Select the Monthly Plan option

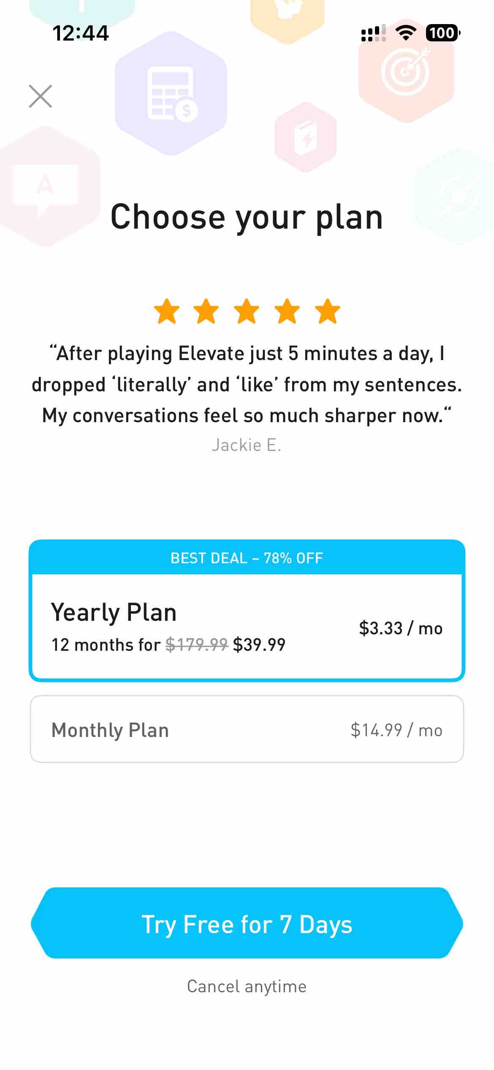click(x=247, y=729)
